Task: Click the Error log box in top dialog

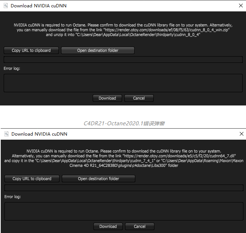Action: 123,83
